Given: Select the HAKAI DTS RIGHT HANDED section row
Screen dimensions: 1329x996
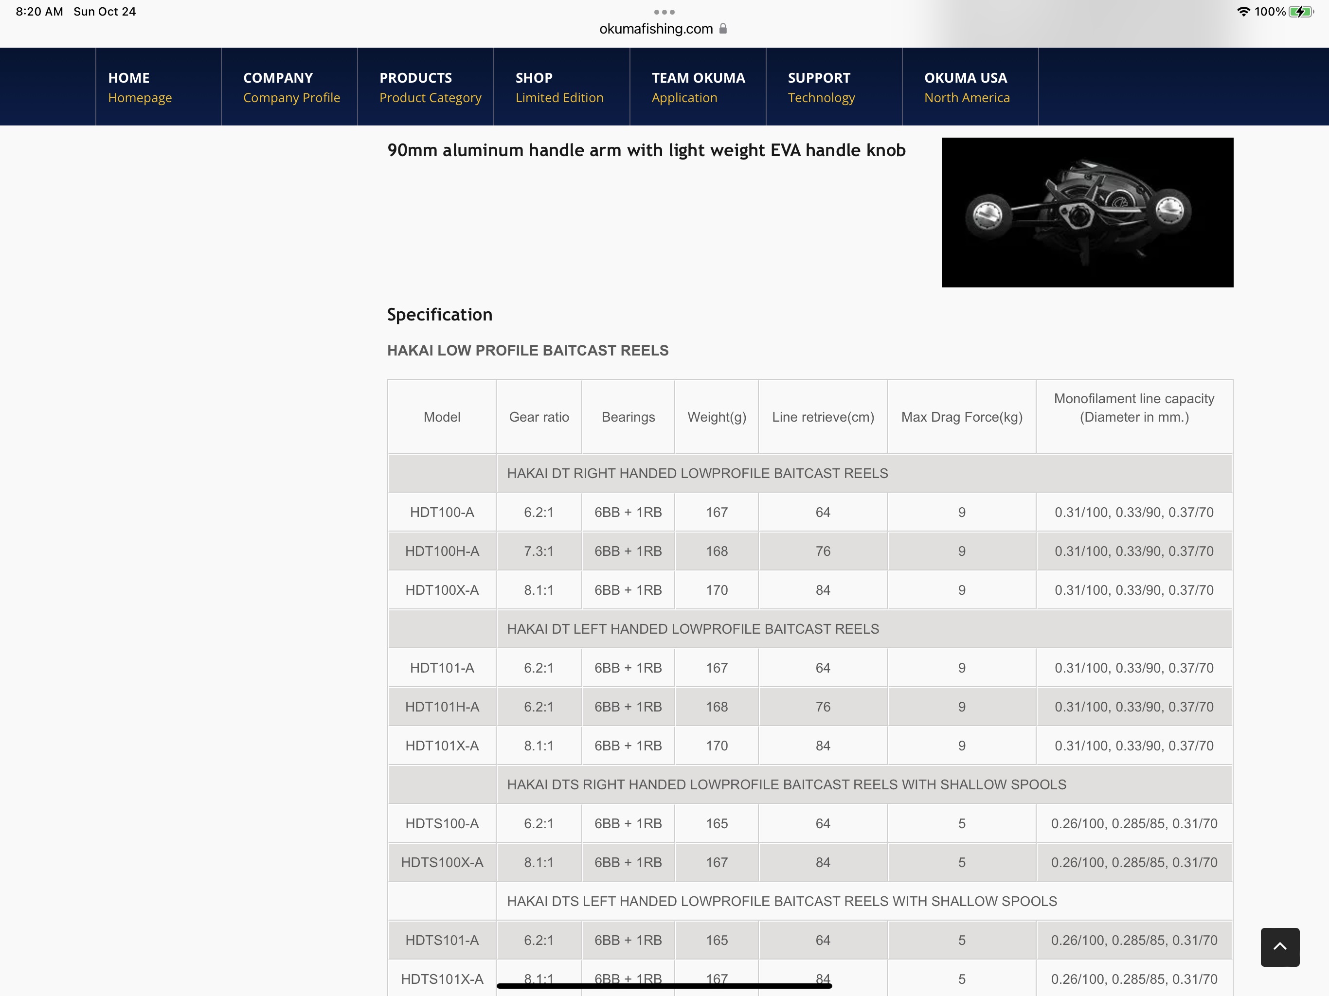Looking at the screenshot, I should 810,784.
